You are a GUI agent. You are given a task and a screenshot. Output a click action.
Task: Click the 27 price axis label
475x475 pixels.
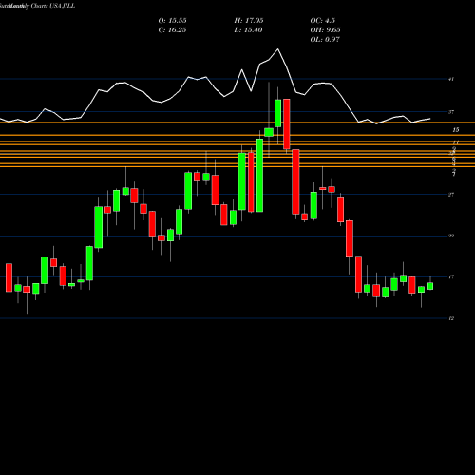[451, 195]
